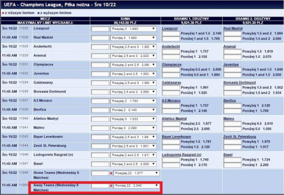
Task: Open Olympiacos Powyżej 2 and 2.5 dropdown
Action: (x=133, y=65)
